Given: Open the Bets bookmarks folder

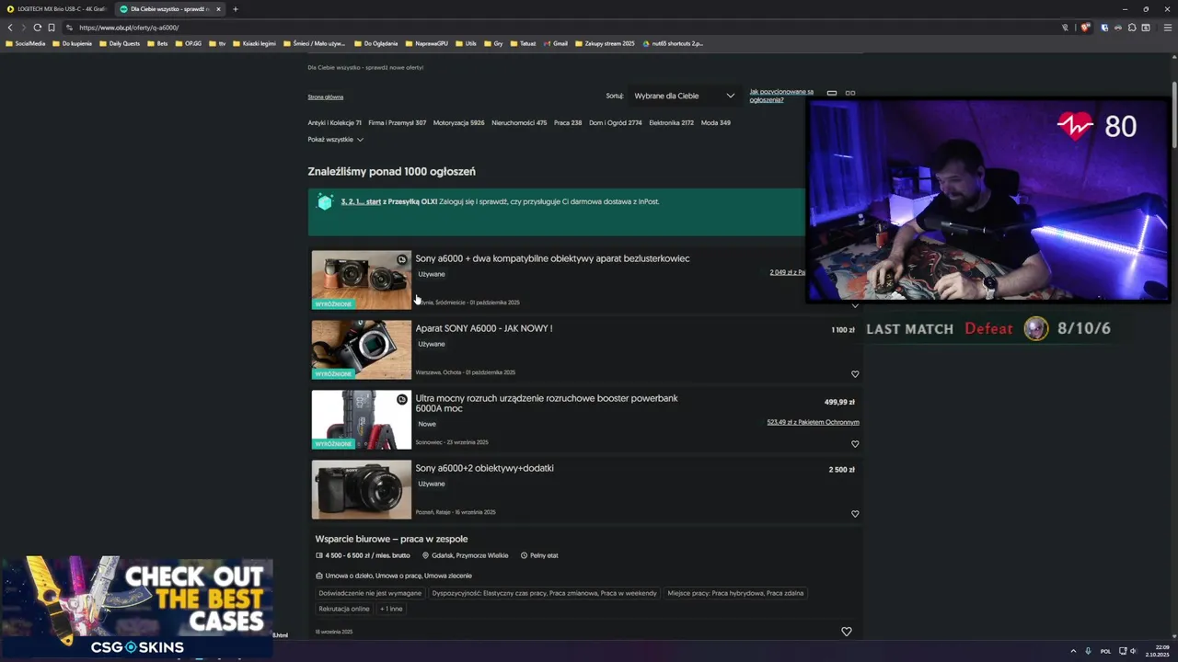Looking at the screenshot, I should pyautogui.click(x=157, y=43).
